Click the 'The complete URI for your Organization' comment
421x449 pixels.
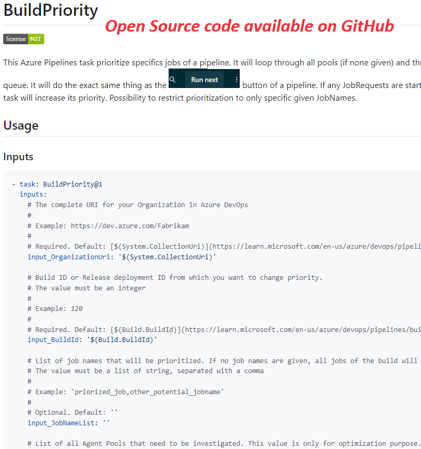[x=138, y=205]
